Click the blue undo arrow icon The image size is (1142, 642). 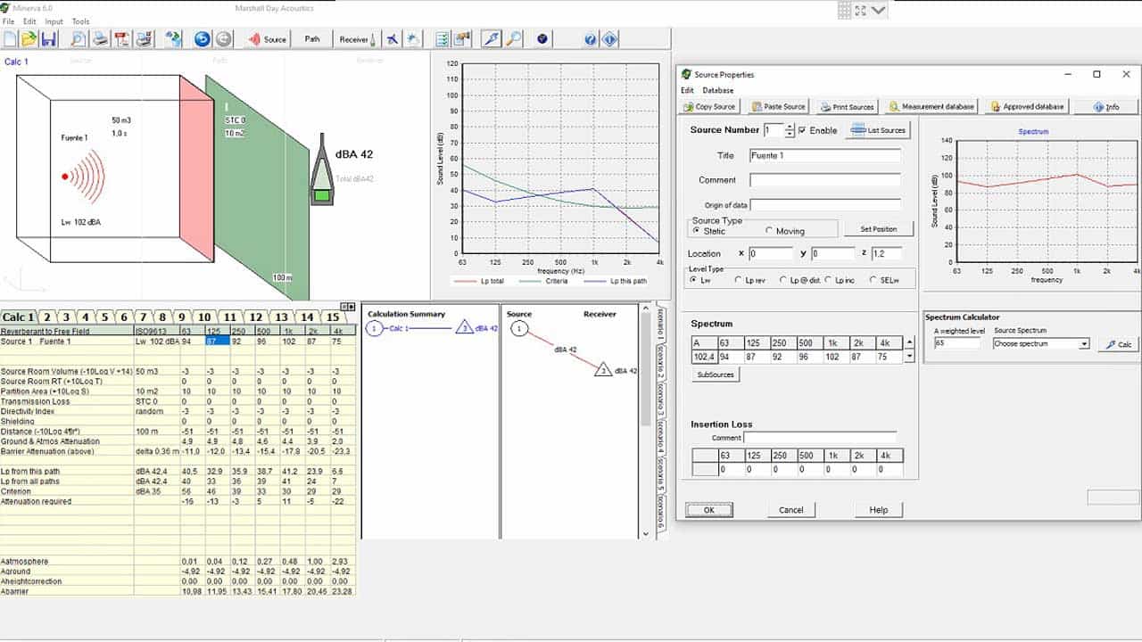click(x=202, y=39)
